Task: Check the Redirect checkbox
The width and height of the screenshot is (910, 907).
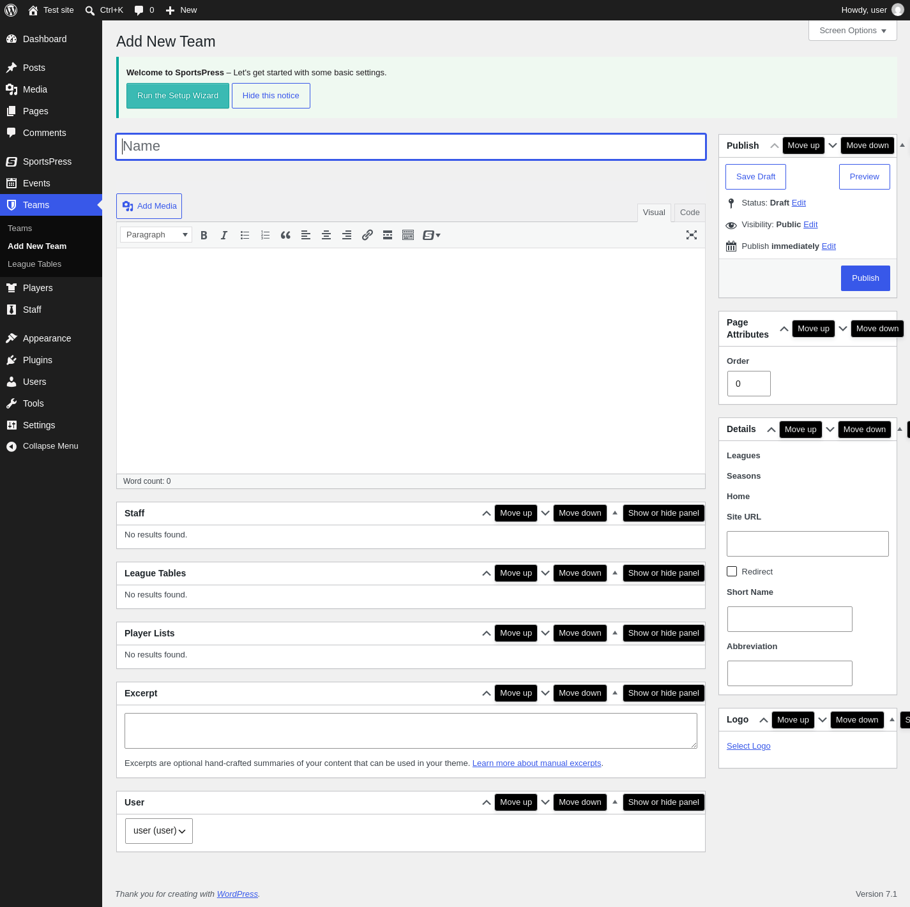Action: (x=732, y=571)
